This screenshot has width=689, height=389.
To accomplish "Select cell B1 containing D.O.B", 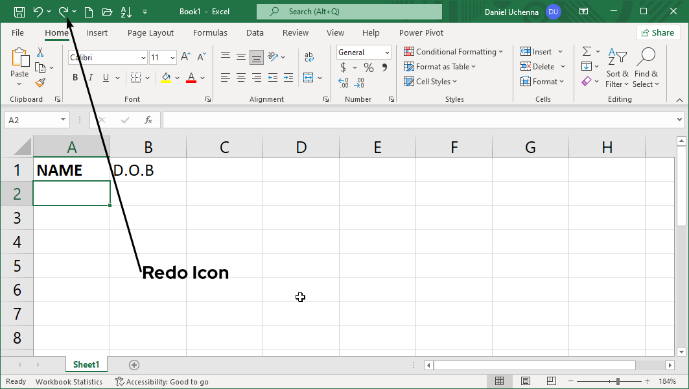I will pos(148,170).
